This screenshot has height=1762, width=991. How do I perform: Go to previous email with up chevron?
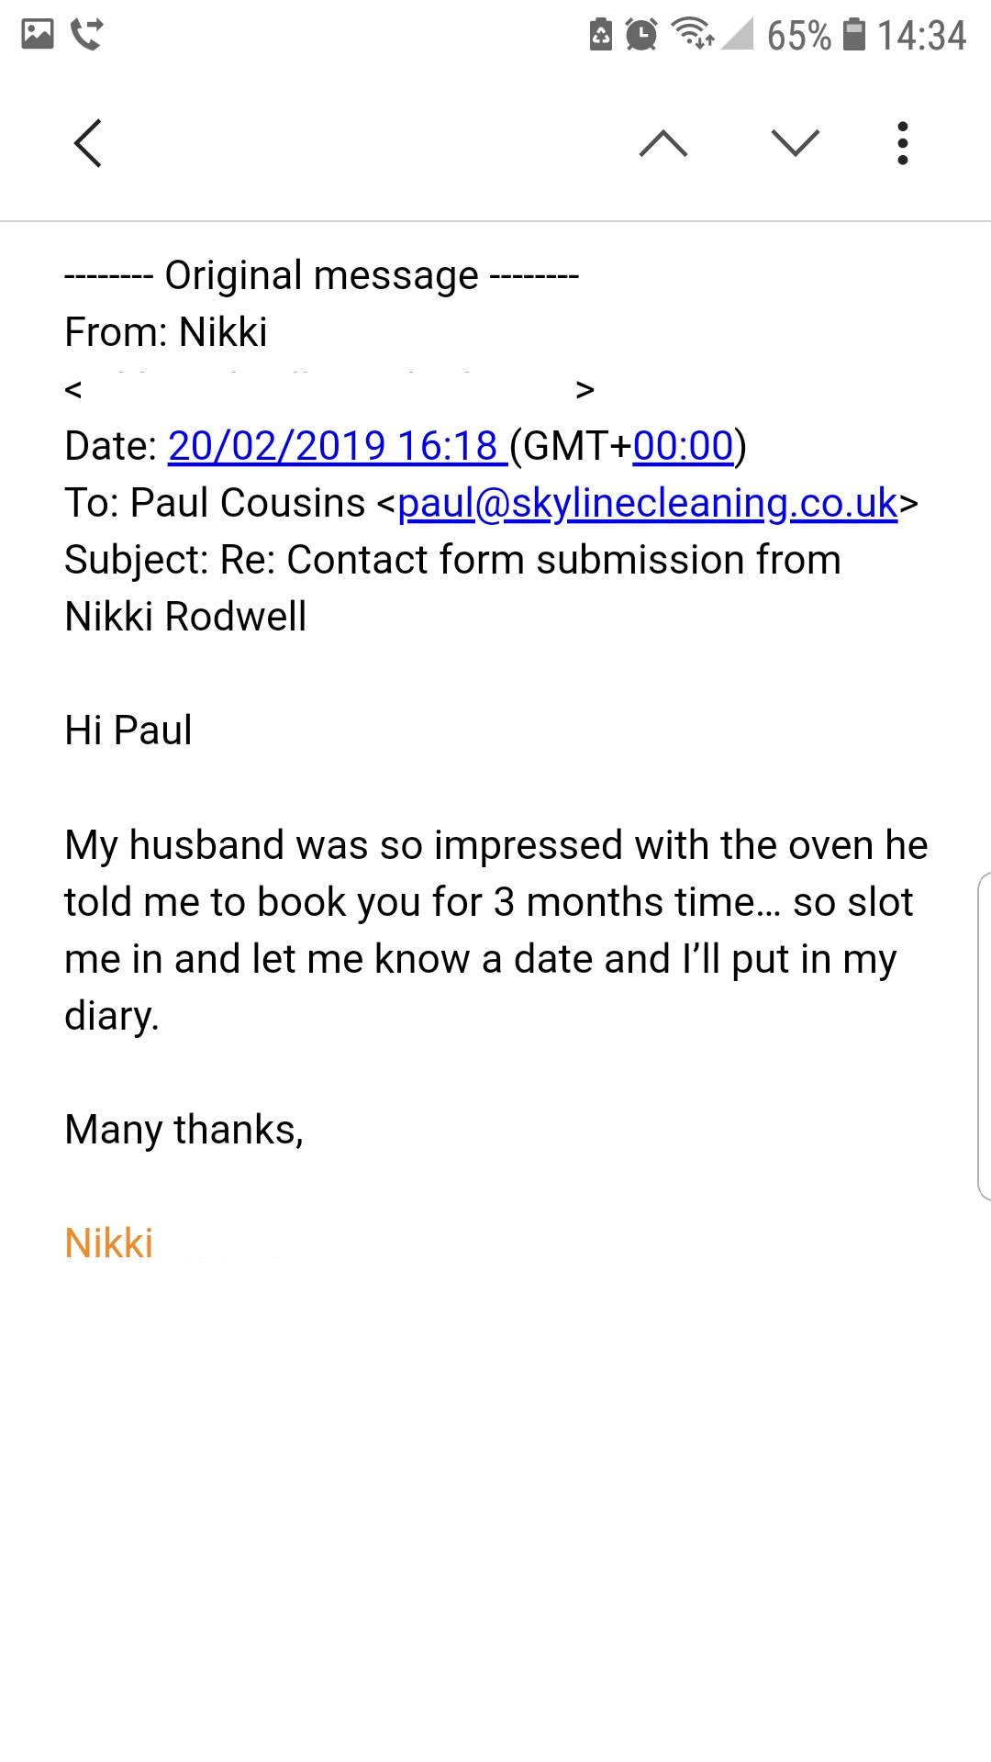(x=663, y=144)
